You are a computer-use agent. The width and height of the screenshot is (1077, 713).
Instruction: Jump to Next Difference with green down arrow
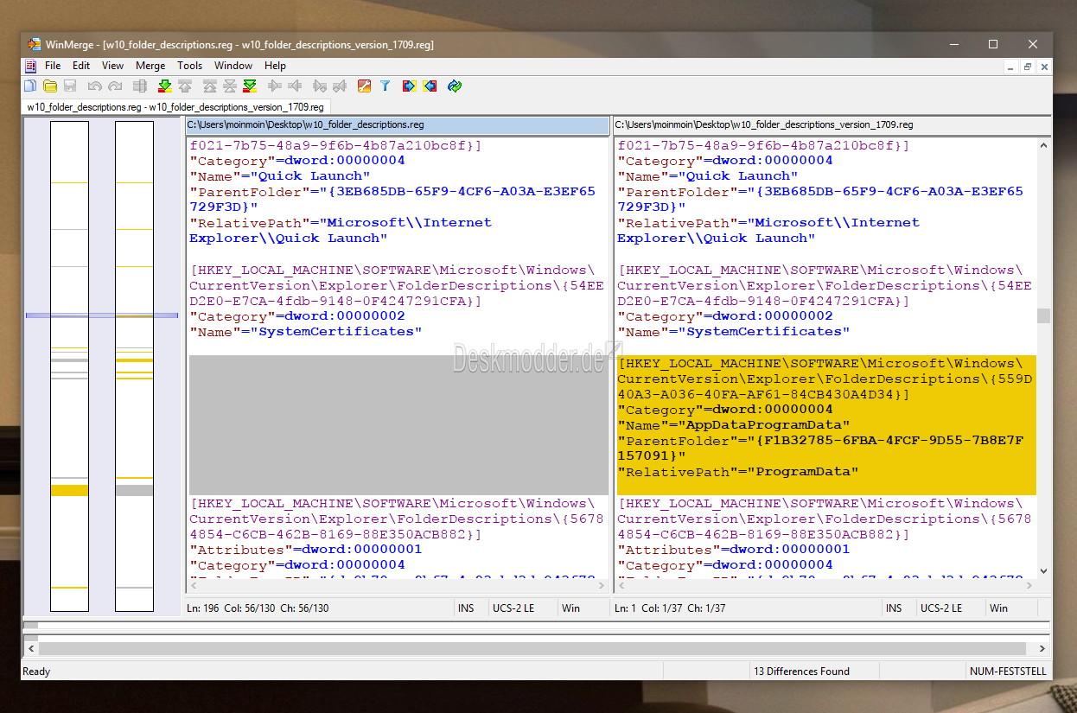click(x=164, y=86)
